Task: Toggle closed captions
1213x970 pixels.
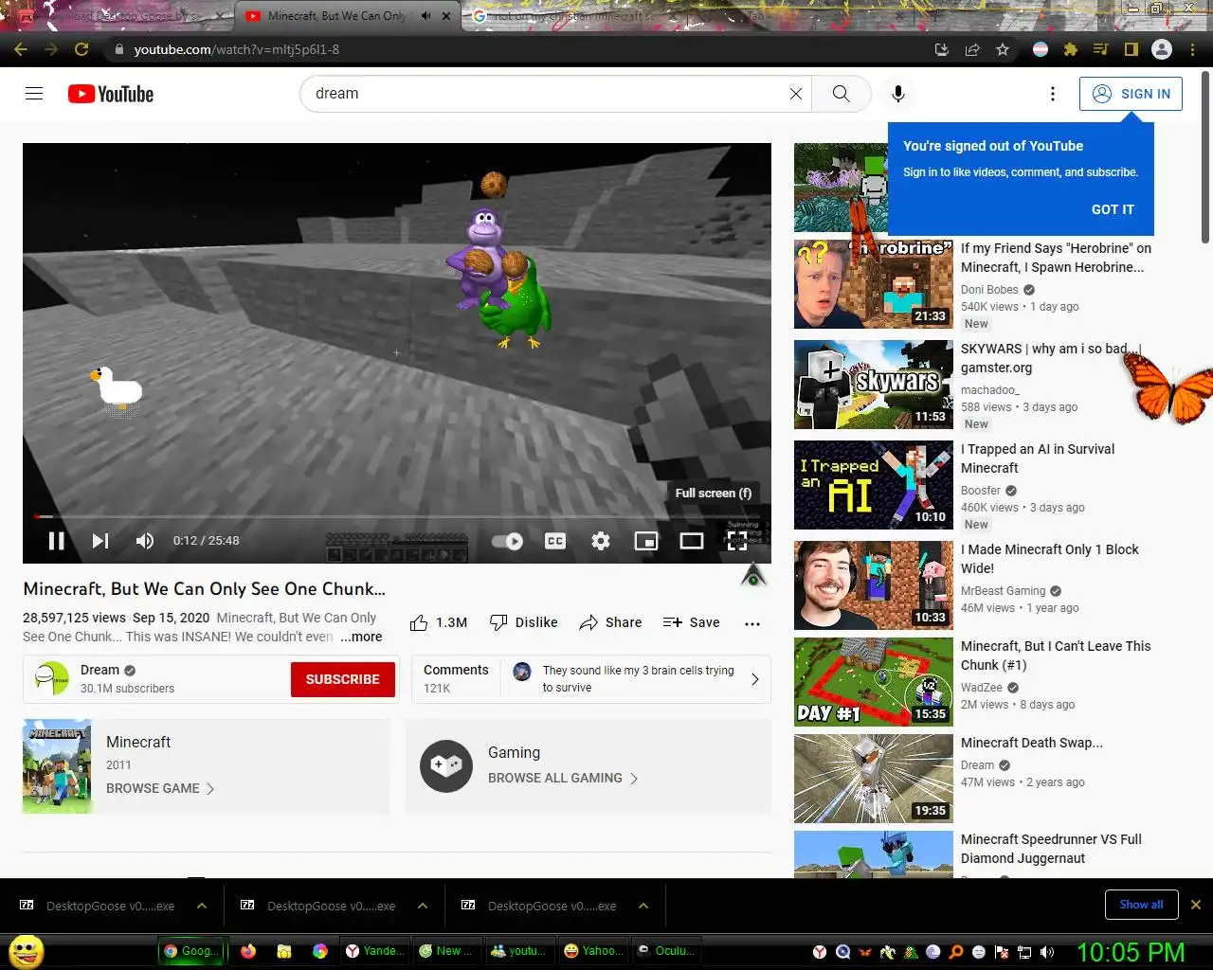Action: tap(555, 541)
